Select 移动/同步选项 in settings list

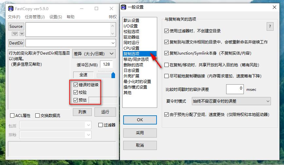[136, 59]
